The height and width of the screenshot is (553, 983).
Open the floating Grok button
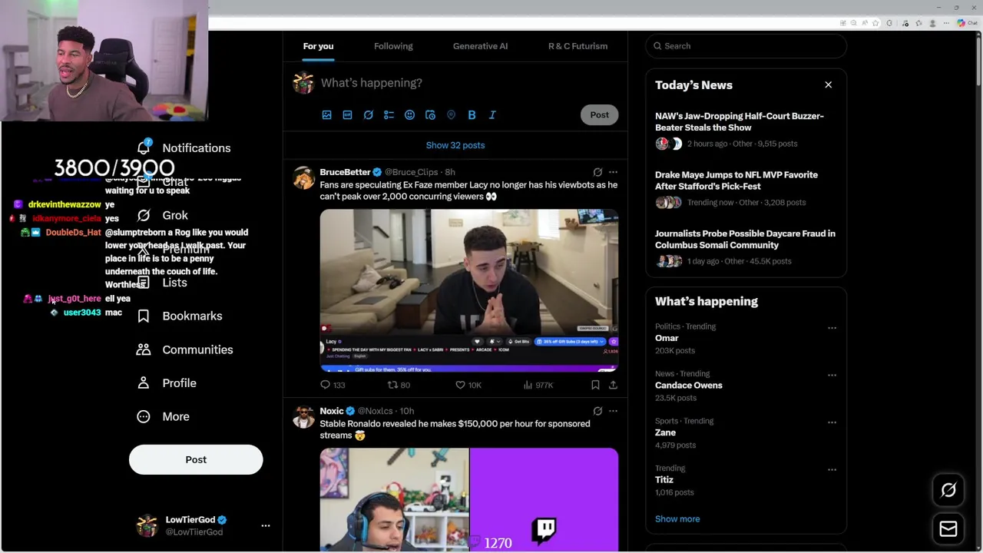pos(948,490)
